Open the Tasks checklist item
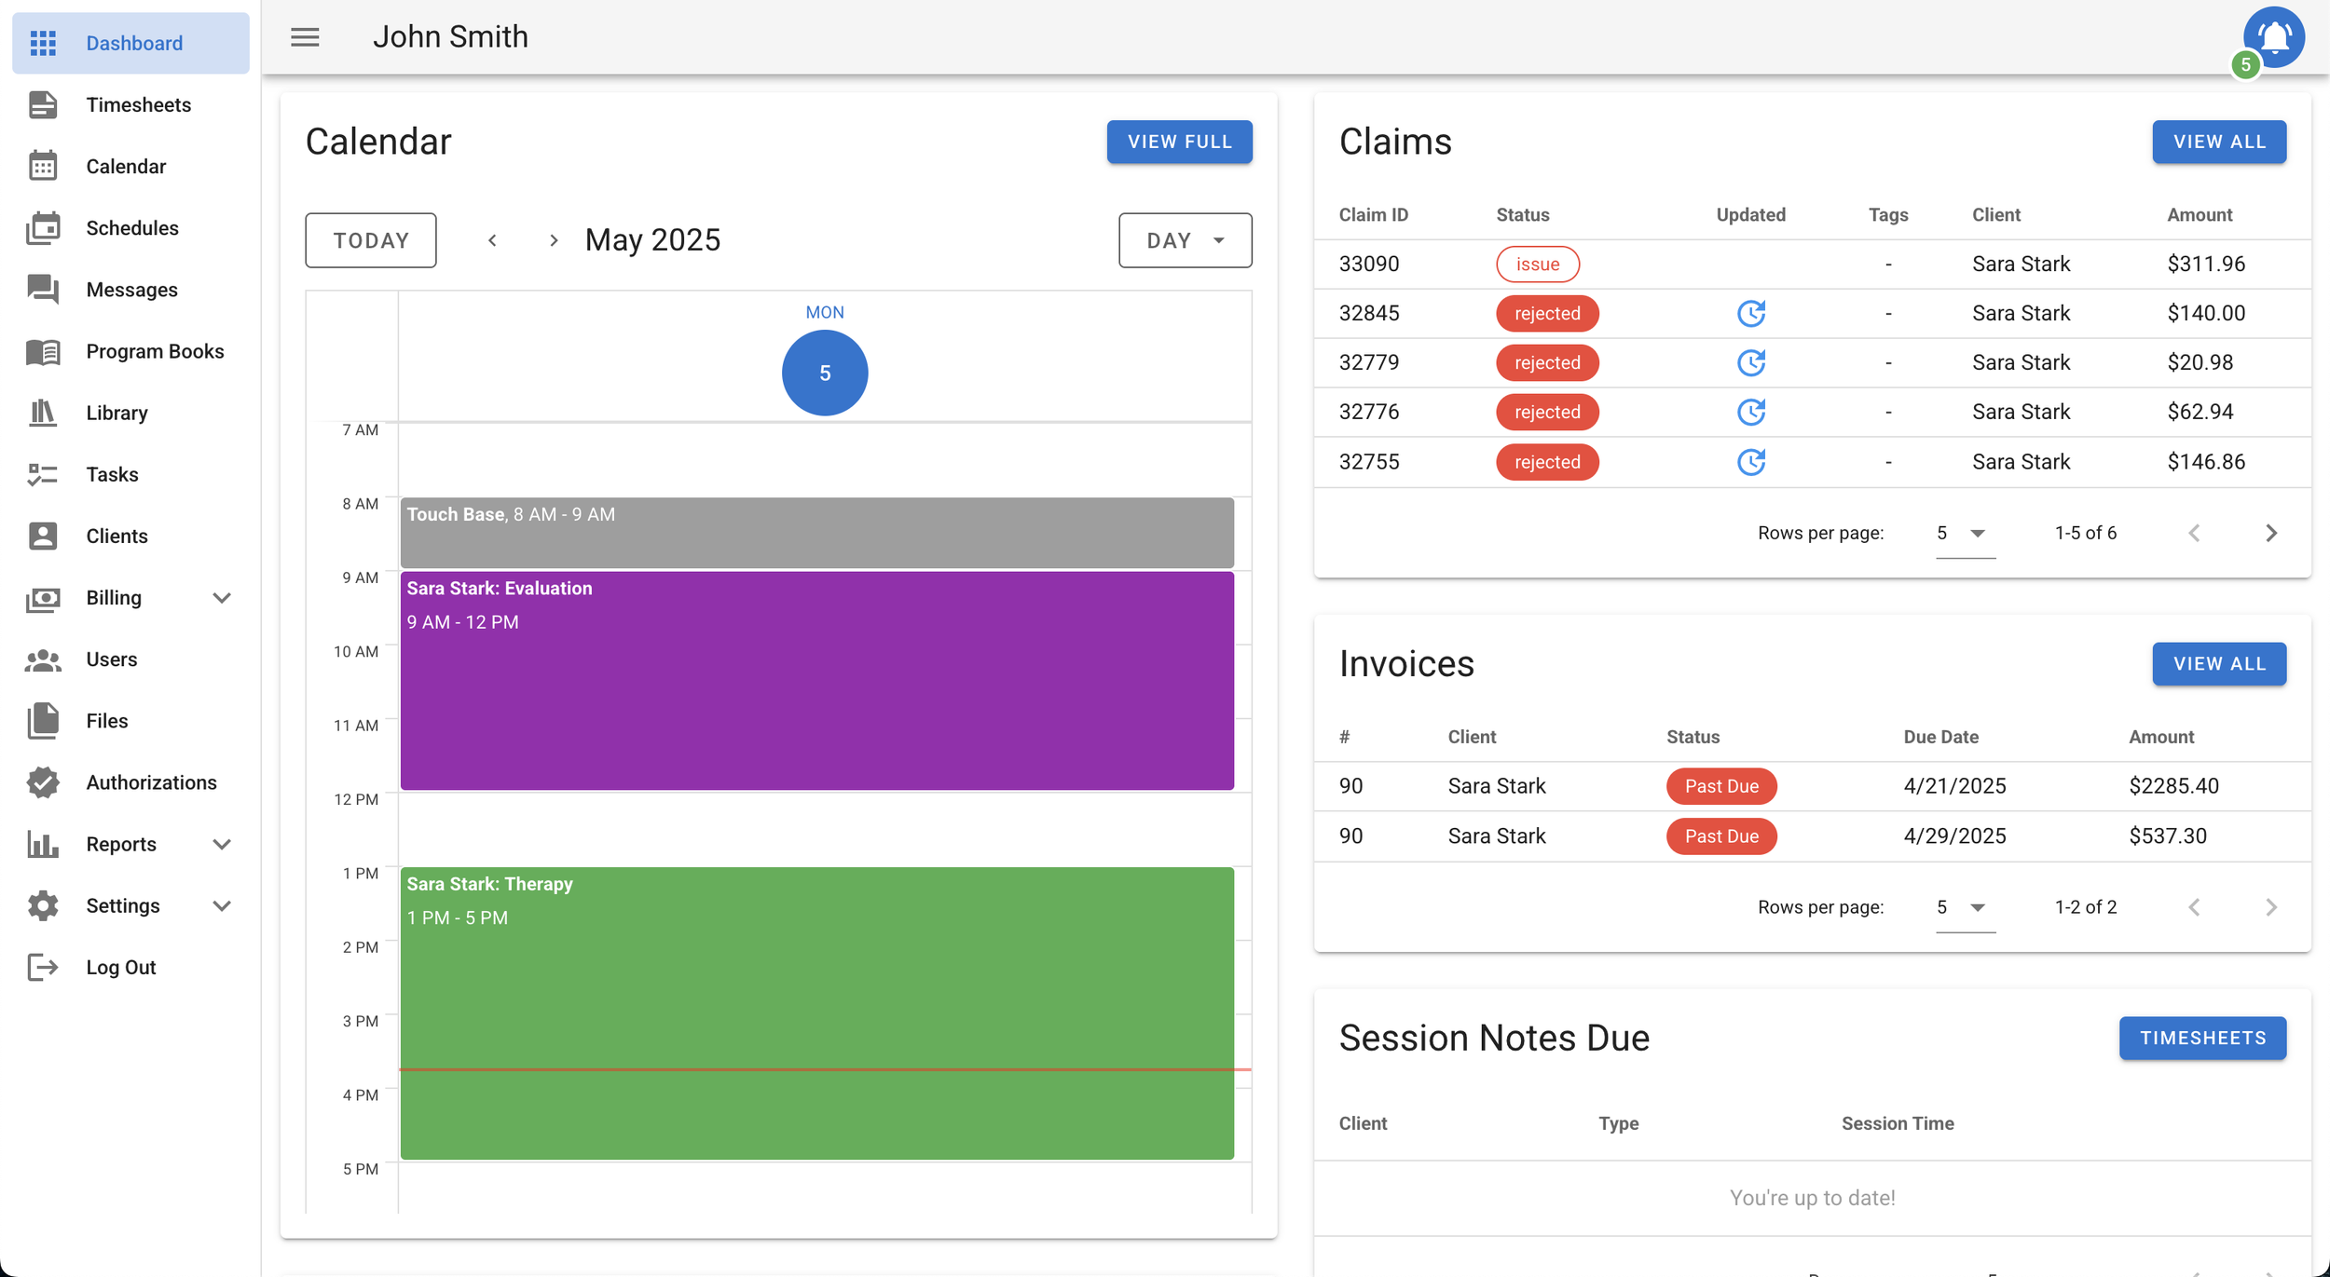 [x=112, y=474]
